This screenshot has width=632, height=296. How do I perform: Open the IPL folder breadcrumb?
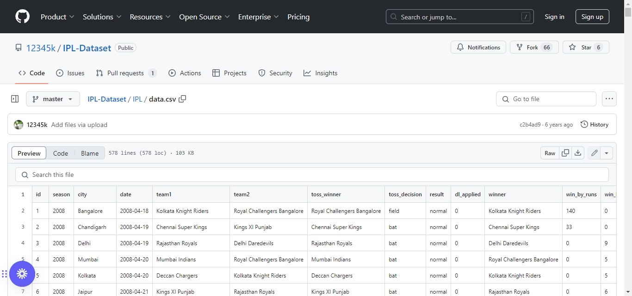coord(137,99)
